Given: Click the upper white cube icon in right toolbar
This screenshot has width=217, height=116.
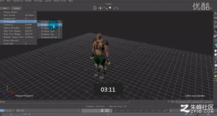Looking at the screenshot, I should tap(215, 51).
